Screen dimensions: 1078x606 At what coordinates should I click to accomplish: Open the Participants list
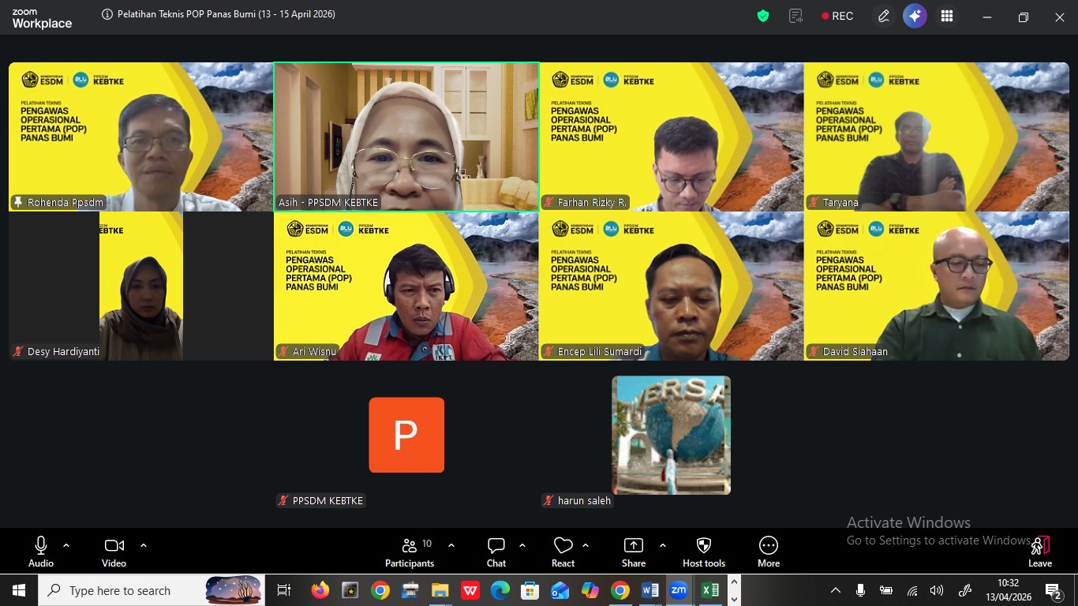(x=410, y=551)
